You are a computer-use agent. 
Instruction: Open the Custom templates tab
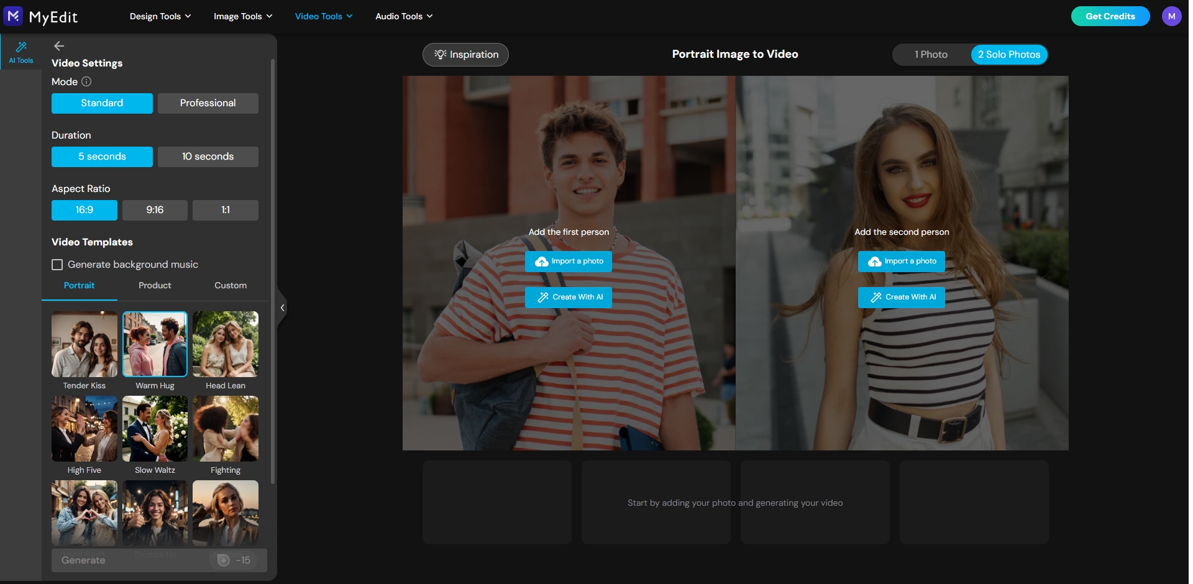click(231, 286)
